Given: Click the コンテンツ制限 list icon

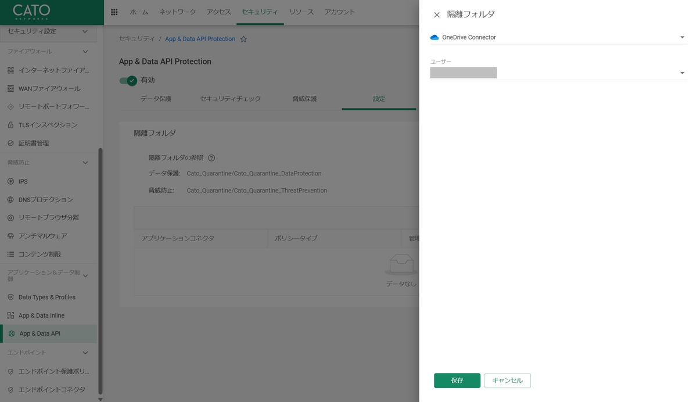Looking at the screenshot, I should [x=10, y=254].
